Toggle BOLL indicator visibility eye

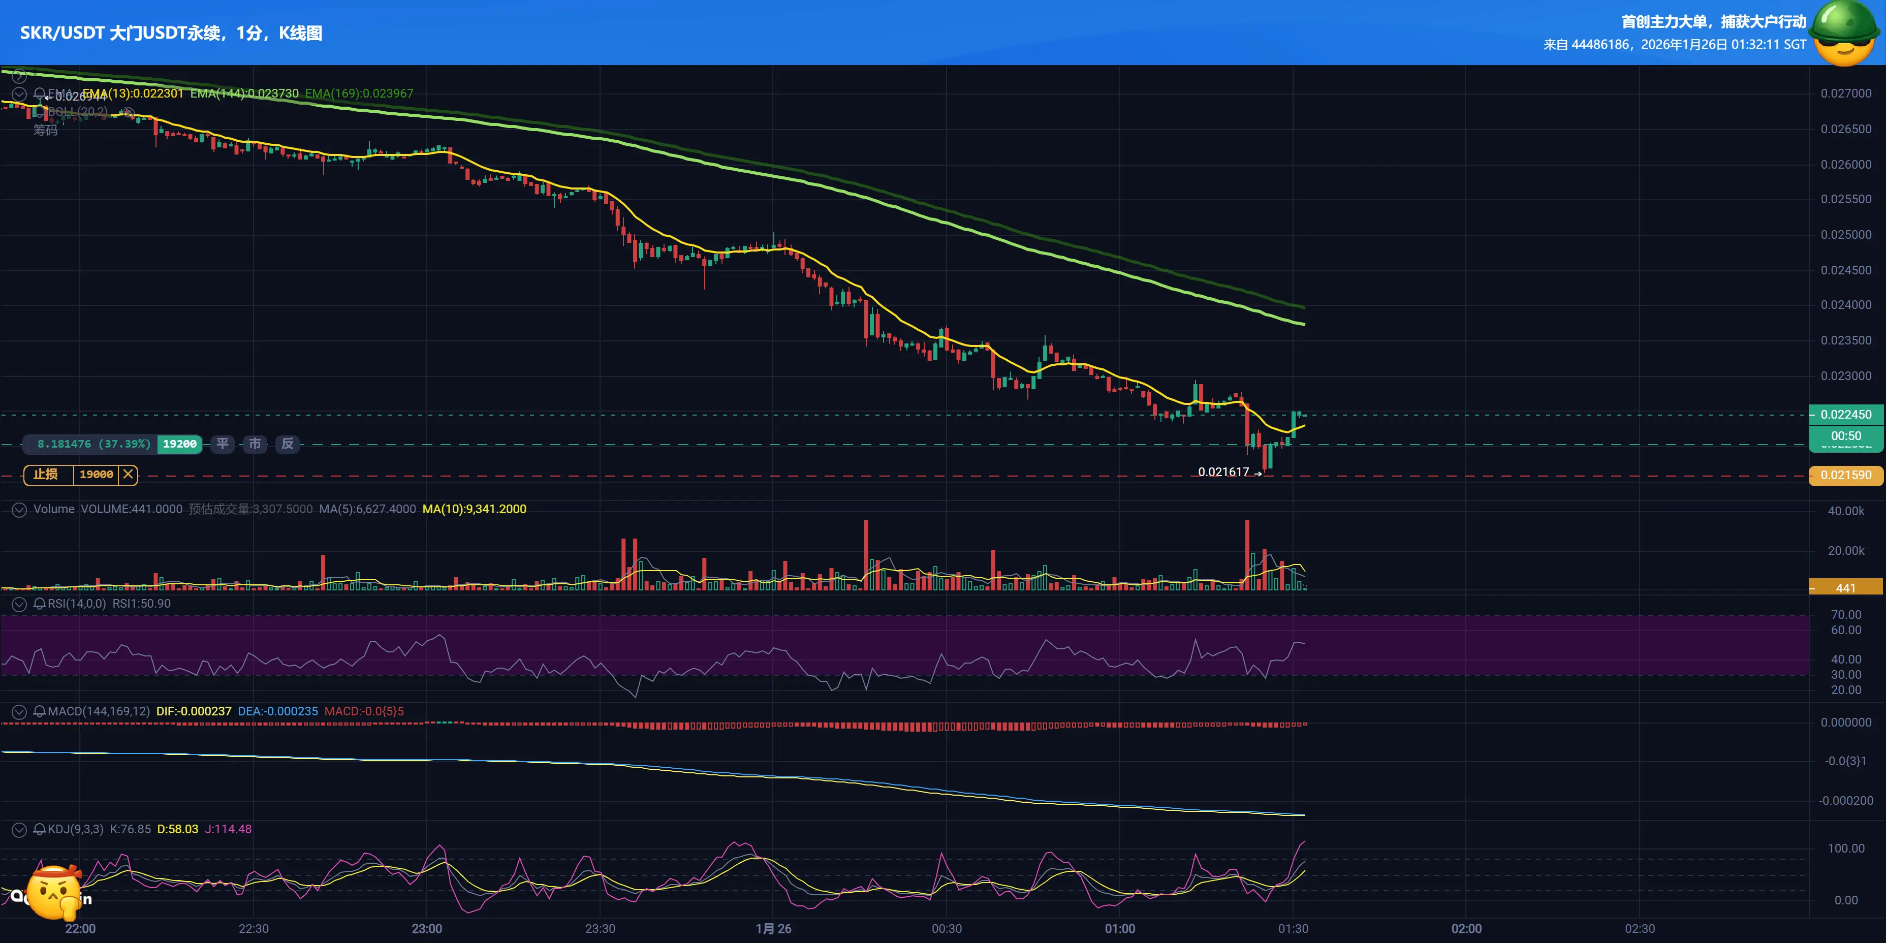click(128, 112)
